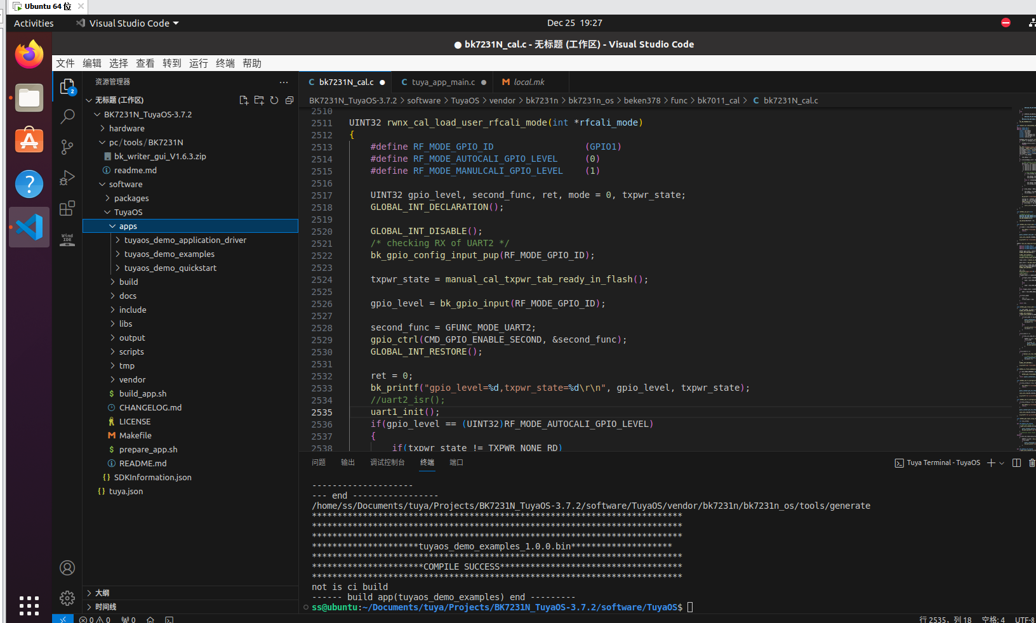Close the Ubuntu 64 位 VM tab

click(x=81, y=6)
